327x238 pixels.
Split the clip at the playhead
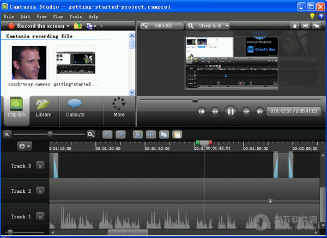pyautogui.click(x=151, y=135)
